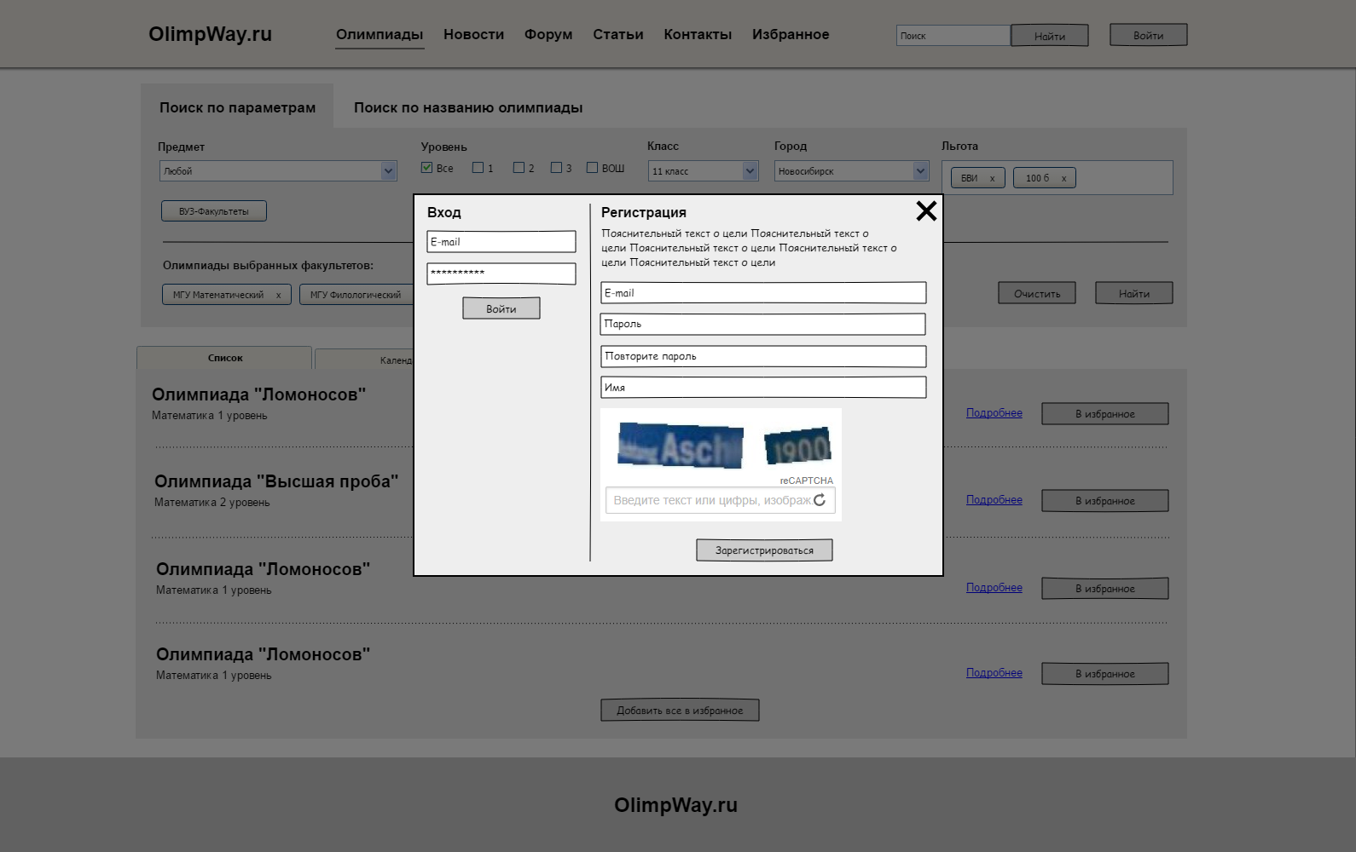The image size is (1356, 852).
Task: Open the Предмет subject dropdown
Action: 388,171
